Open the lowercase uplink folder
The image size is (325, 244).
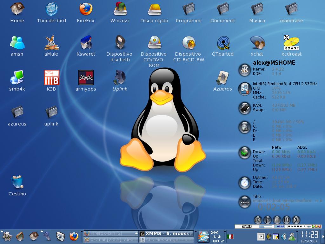click(x=51, y=112)
